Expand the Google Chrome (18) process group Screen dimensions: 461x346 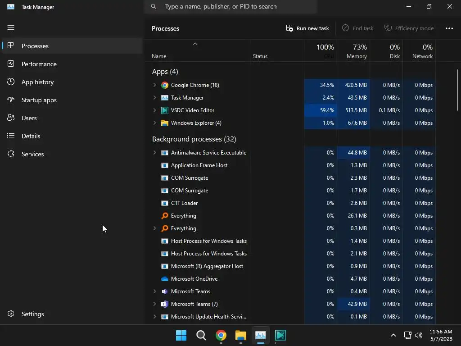(x=155, y=85)
